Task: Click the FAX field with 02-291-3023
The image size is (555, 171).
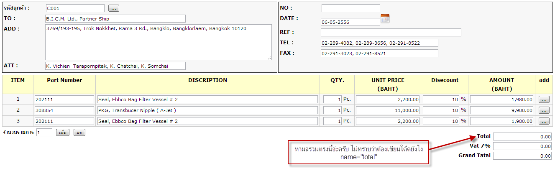Action: 379,53
